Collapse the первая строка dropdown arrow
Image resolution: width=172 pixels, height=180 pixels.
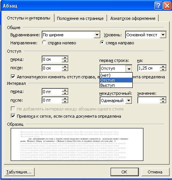[x=129, y=69]
